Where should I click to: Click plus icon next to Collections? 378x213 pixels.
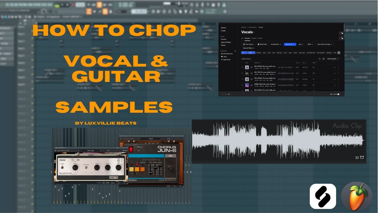click(235, 51)
